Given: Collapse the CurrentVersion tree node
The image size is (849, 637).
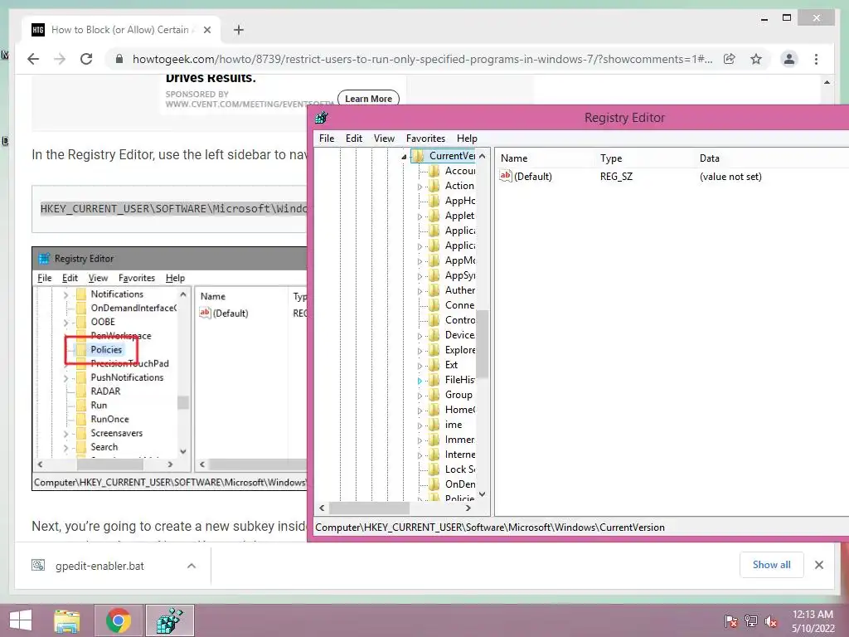Looking at the screenshot, I should point(404,157).
